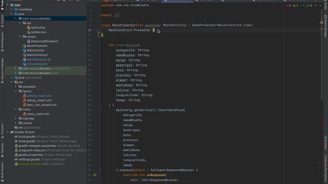
Task: Open the Device Manager panel tab
Action: coord(325,26)
